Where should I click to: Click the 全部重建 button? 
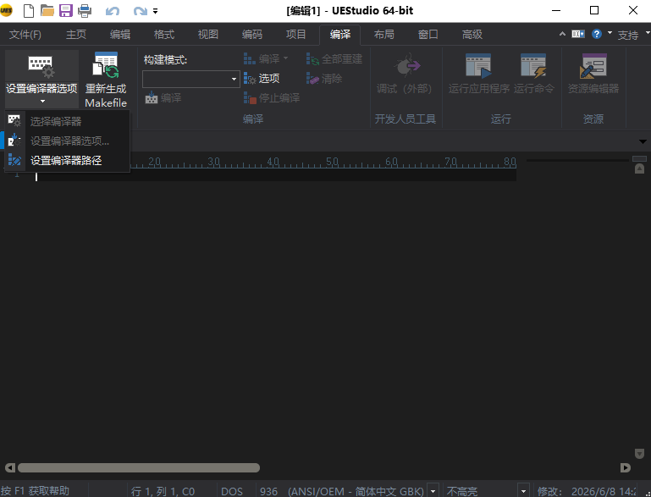334,59
